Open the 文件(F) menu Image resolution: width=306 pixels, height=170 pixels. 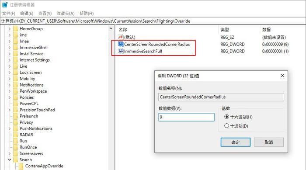tap(9, 14)
